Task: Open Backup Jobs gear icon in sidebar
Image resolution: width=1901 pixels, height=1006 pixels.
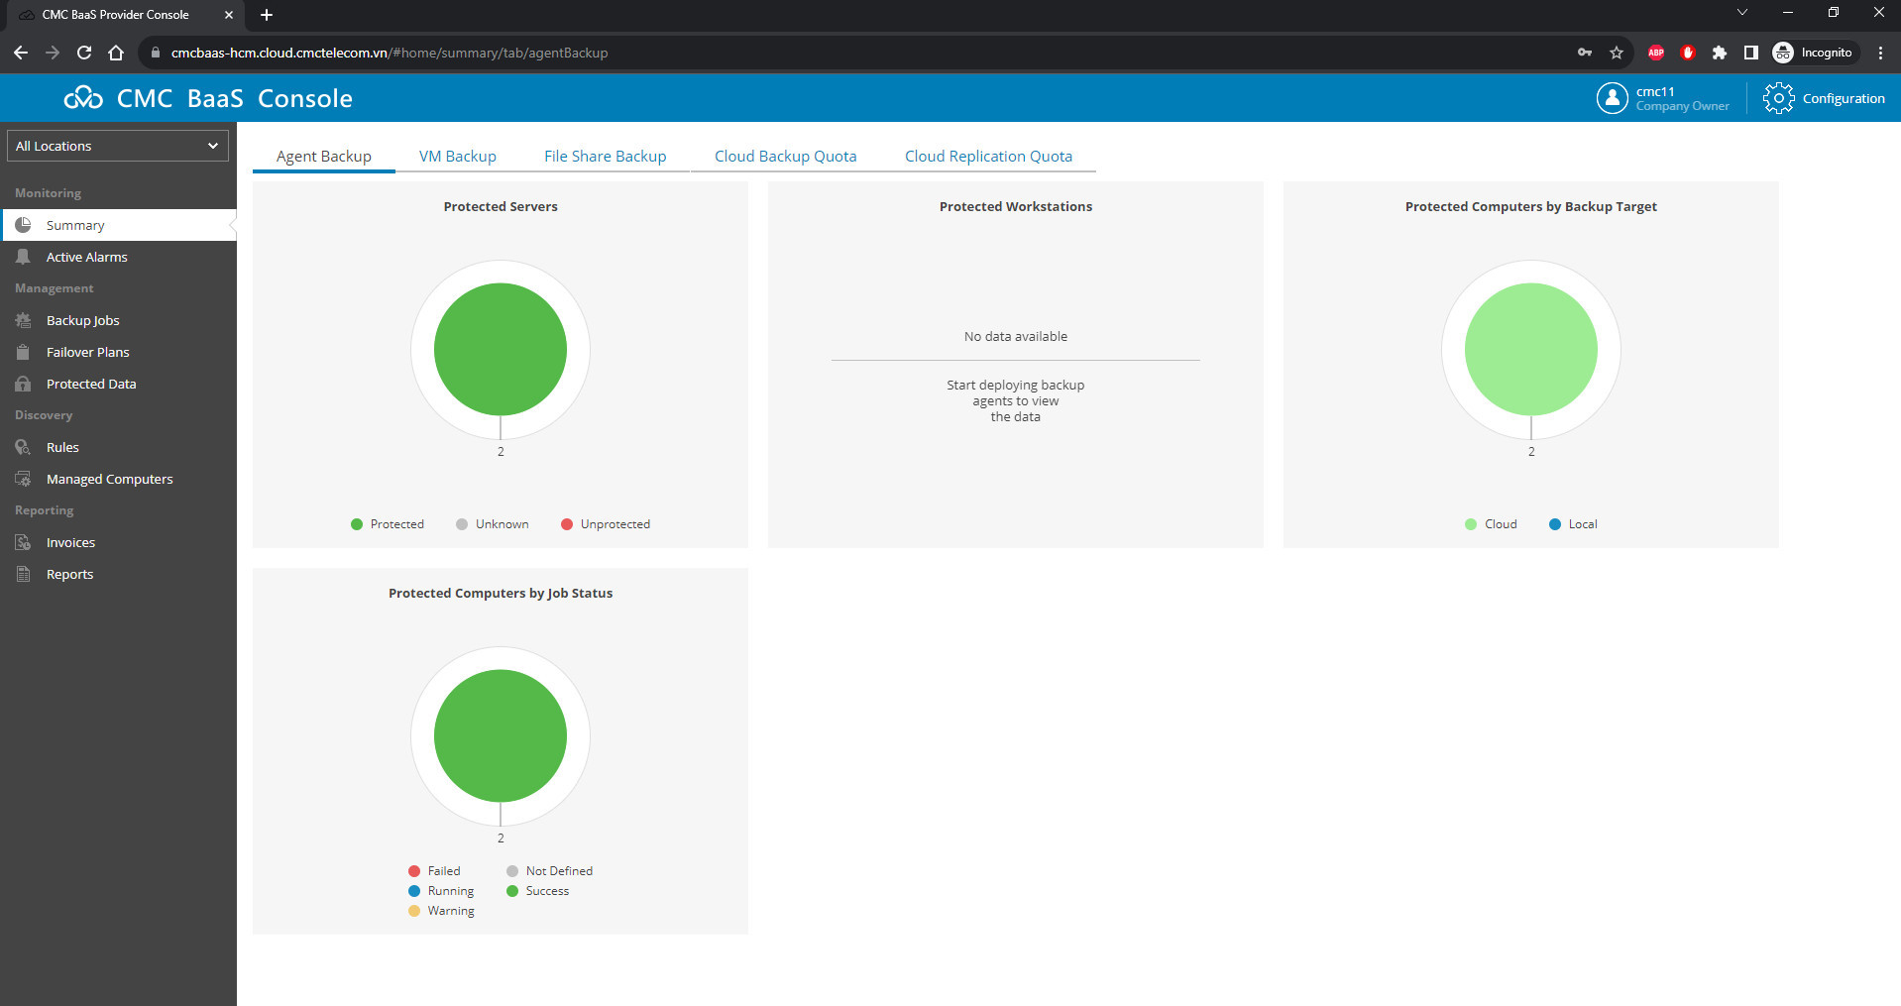Action: (x=23, y=320)
